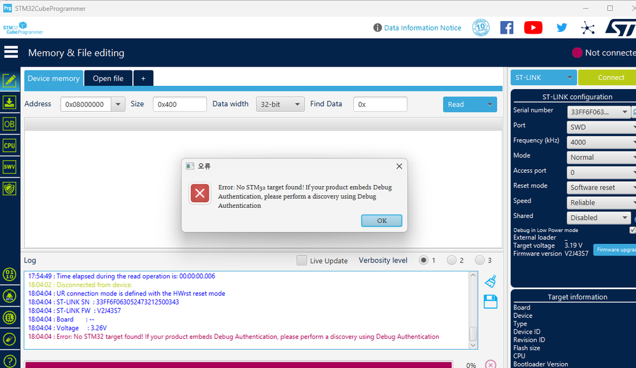Select verbosity level 2
636x368 pixels.
[451, 260]
